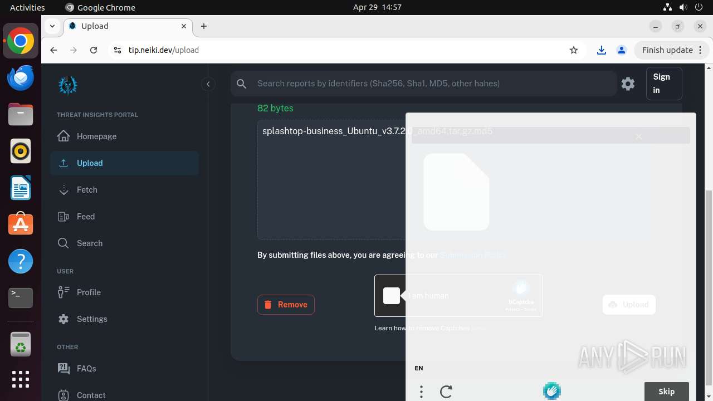The height and width of the screenshot is (401, 713).
Task: Launch Thunderbird Mail from dock
Action: (21, 78)
